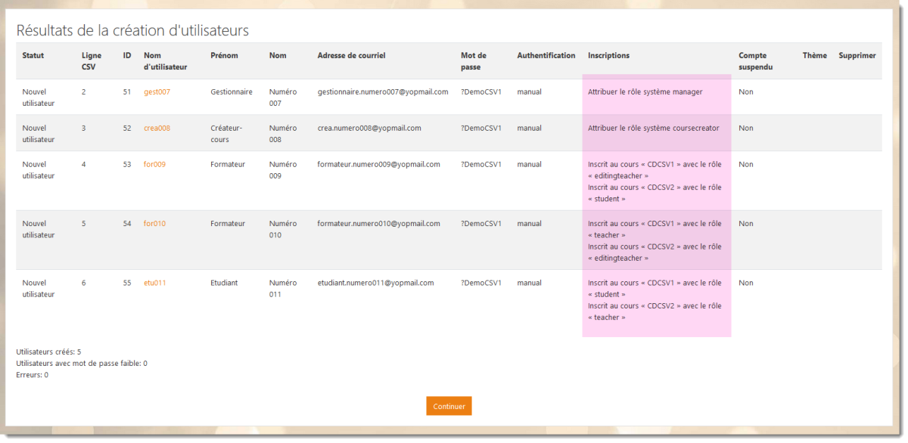
Task: Select email formateur.numero009@yopmail.com
Action: [x=379, y=165]
